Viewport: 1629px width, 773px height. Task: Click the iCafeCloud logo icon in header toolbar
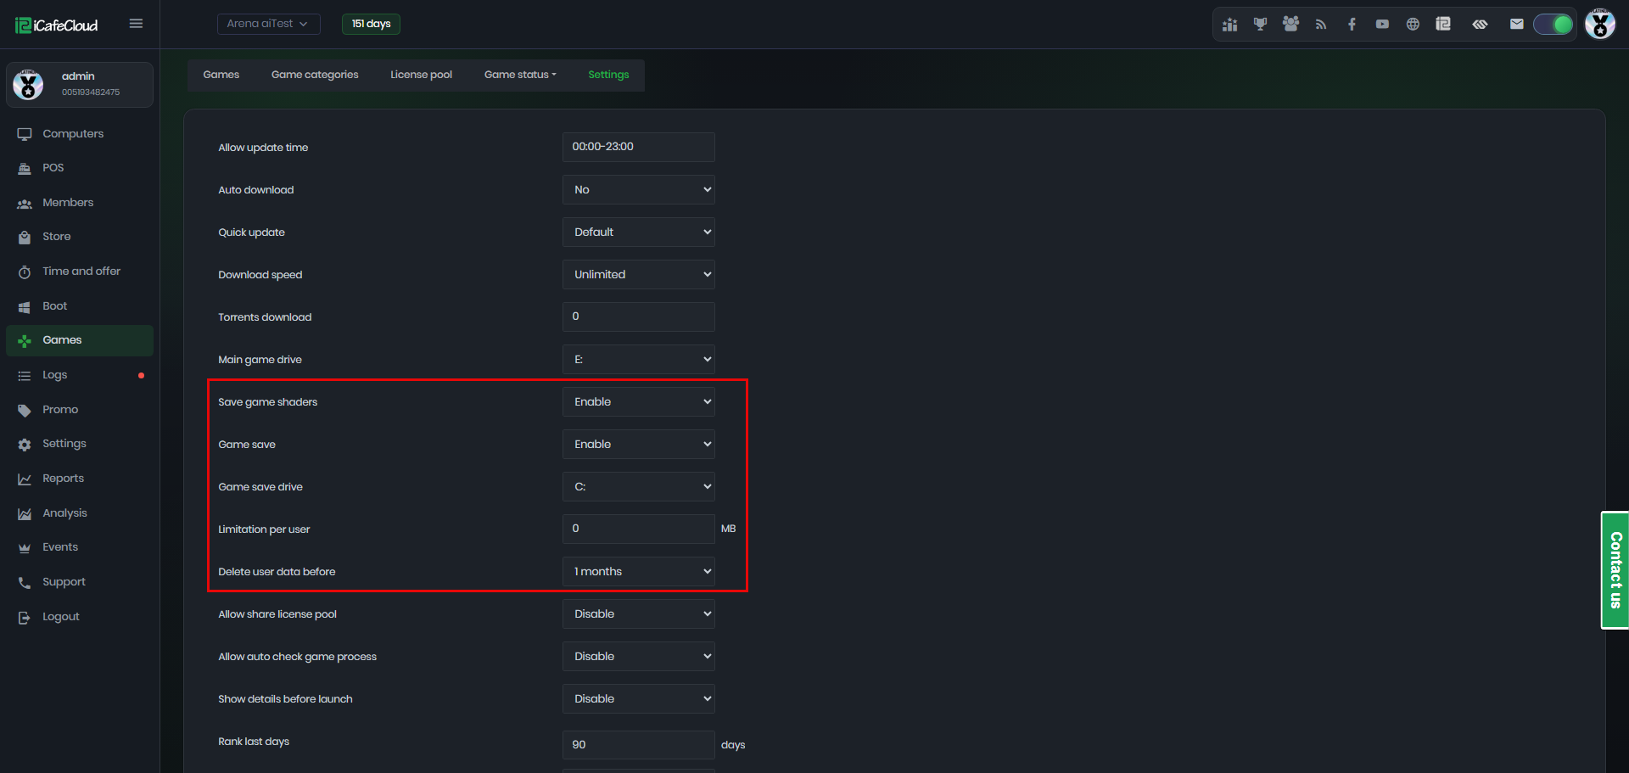click(1443, 25)
